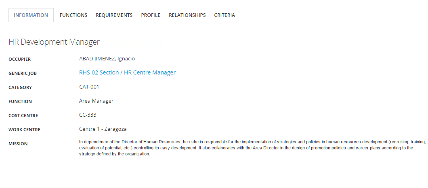Screen dimensions: 428x188
Task: Click the Area Manager function value
Action: [96, 101]
